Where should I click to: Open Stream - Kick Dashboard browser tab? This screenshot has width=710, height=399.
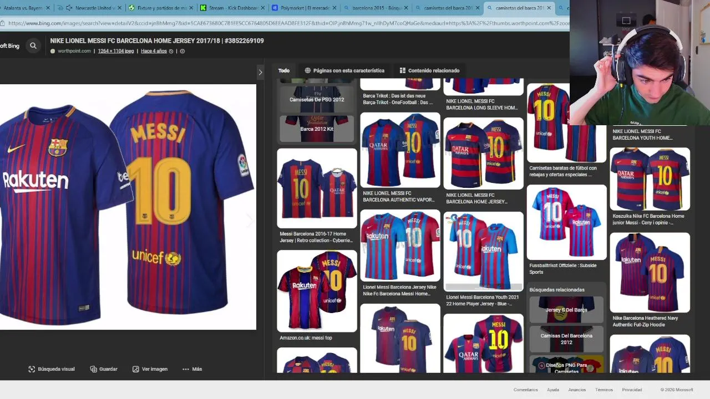point(232,8)
